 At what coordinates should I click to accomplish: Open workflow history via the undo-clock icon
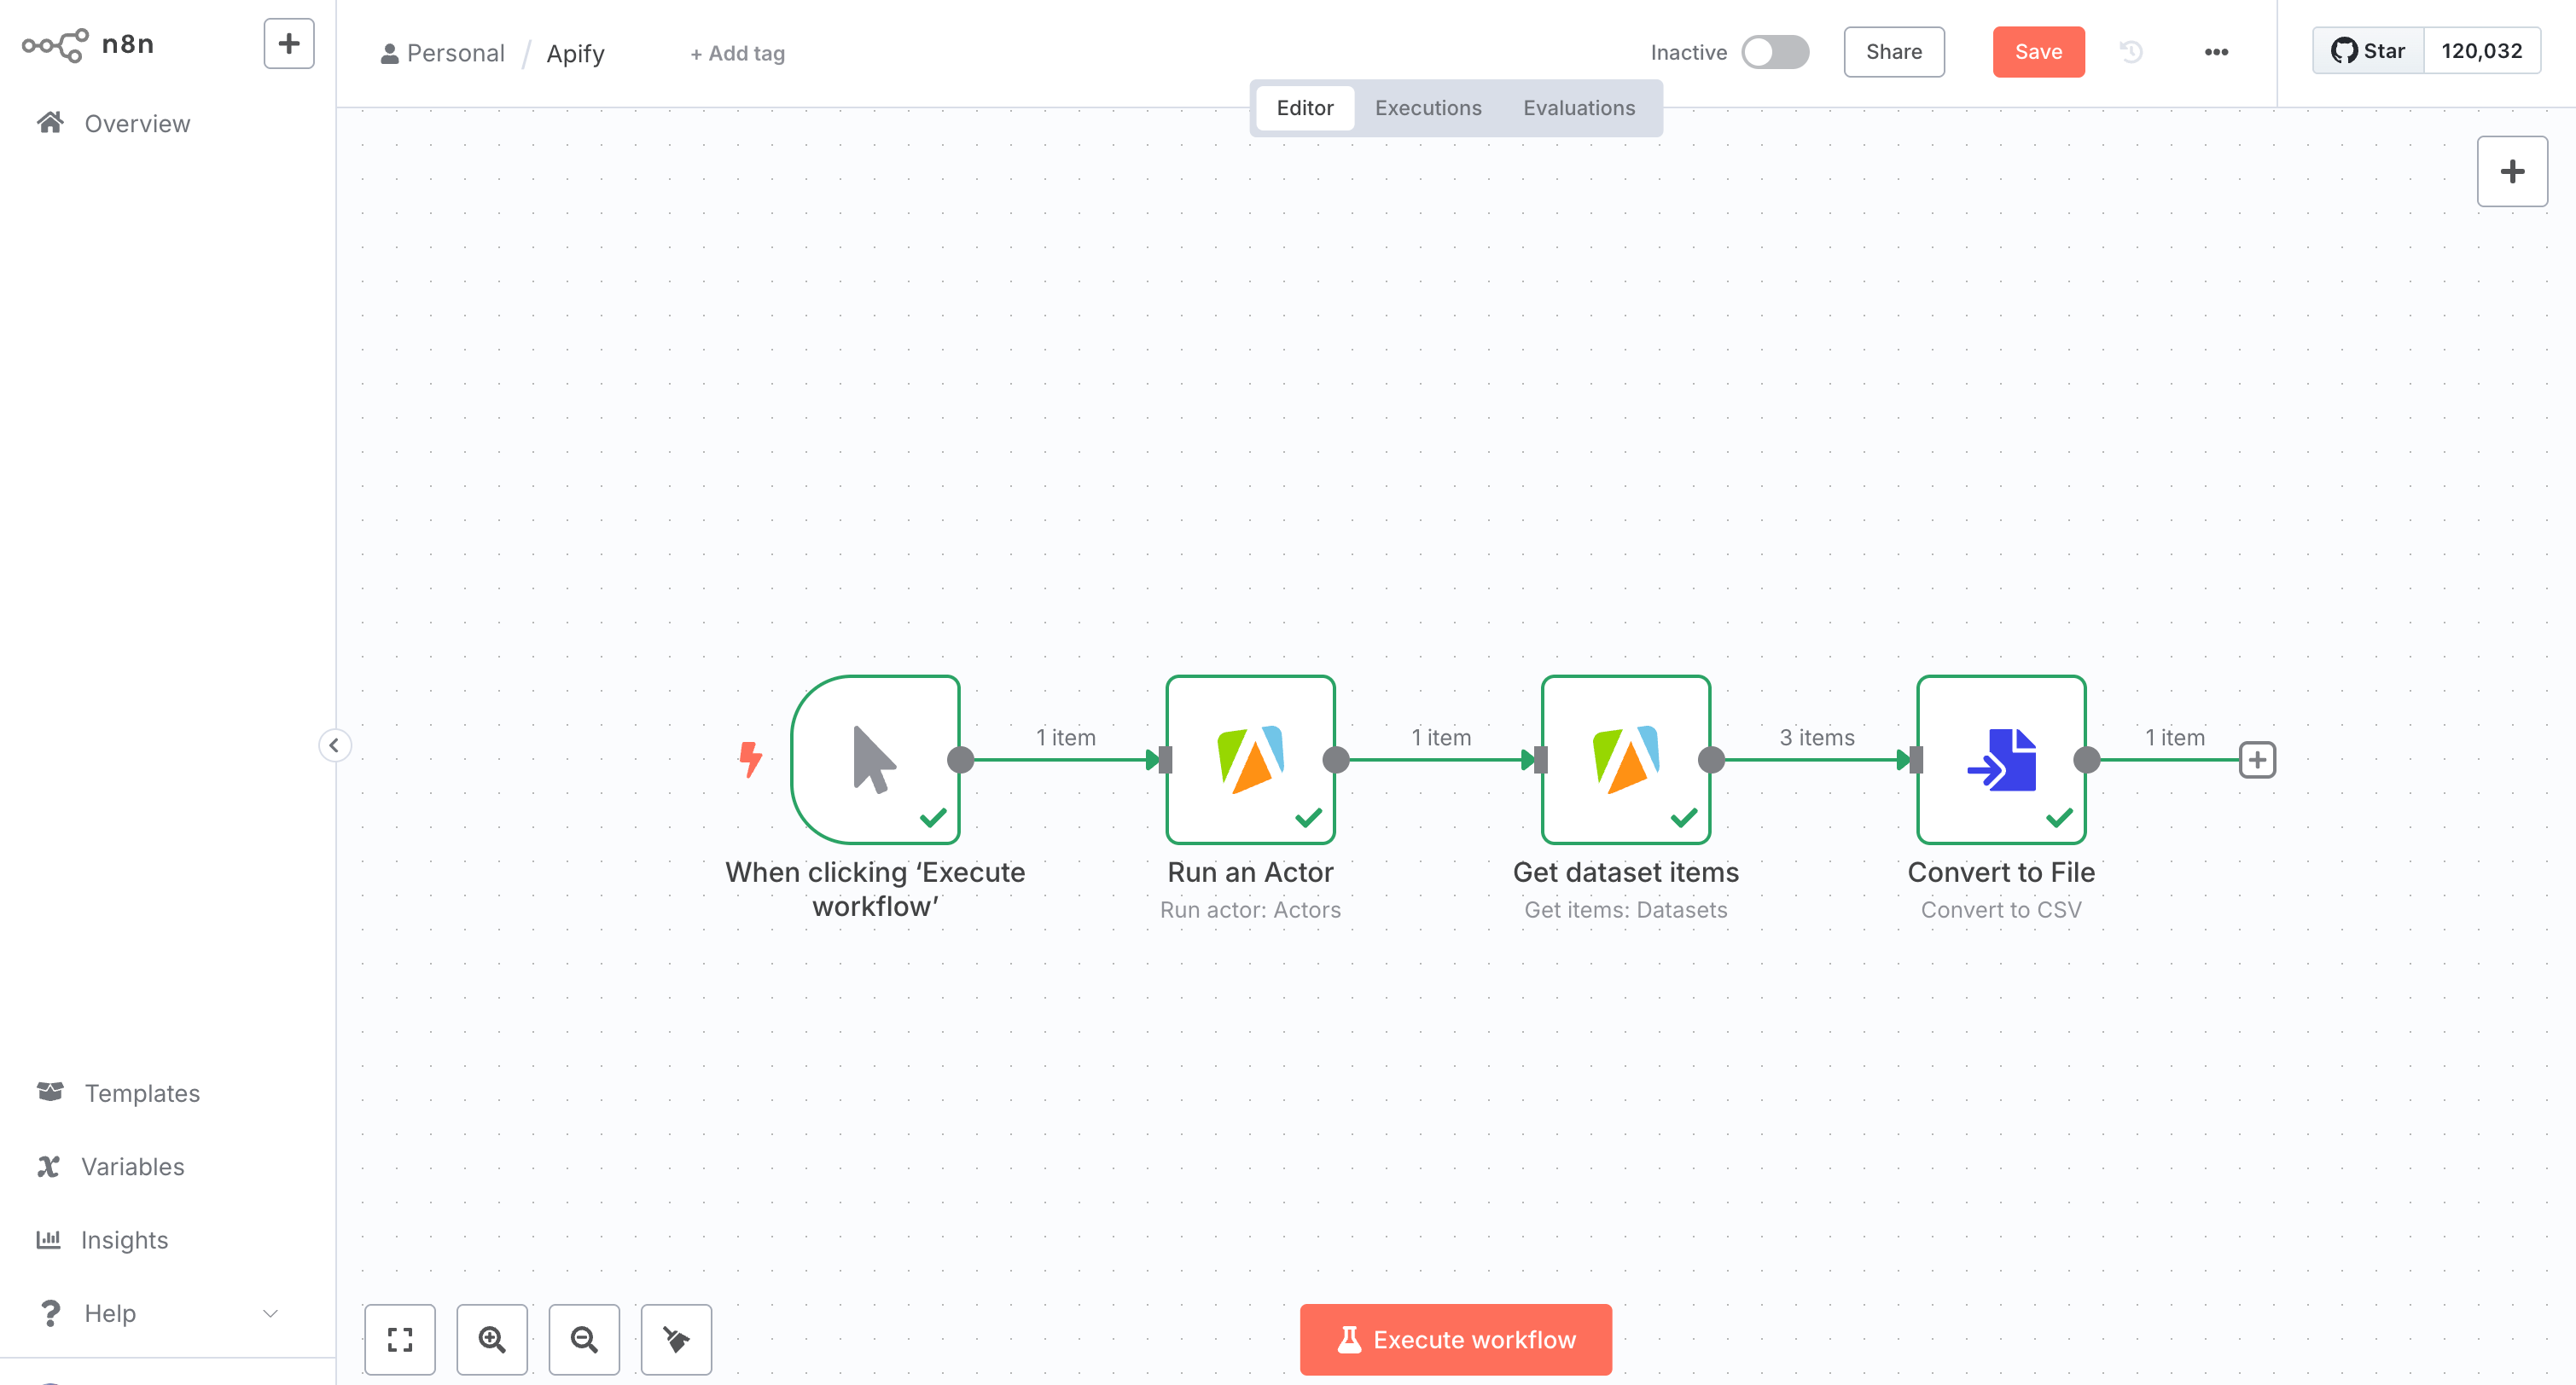click(2131, 52)
